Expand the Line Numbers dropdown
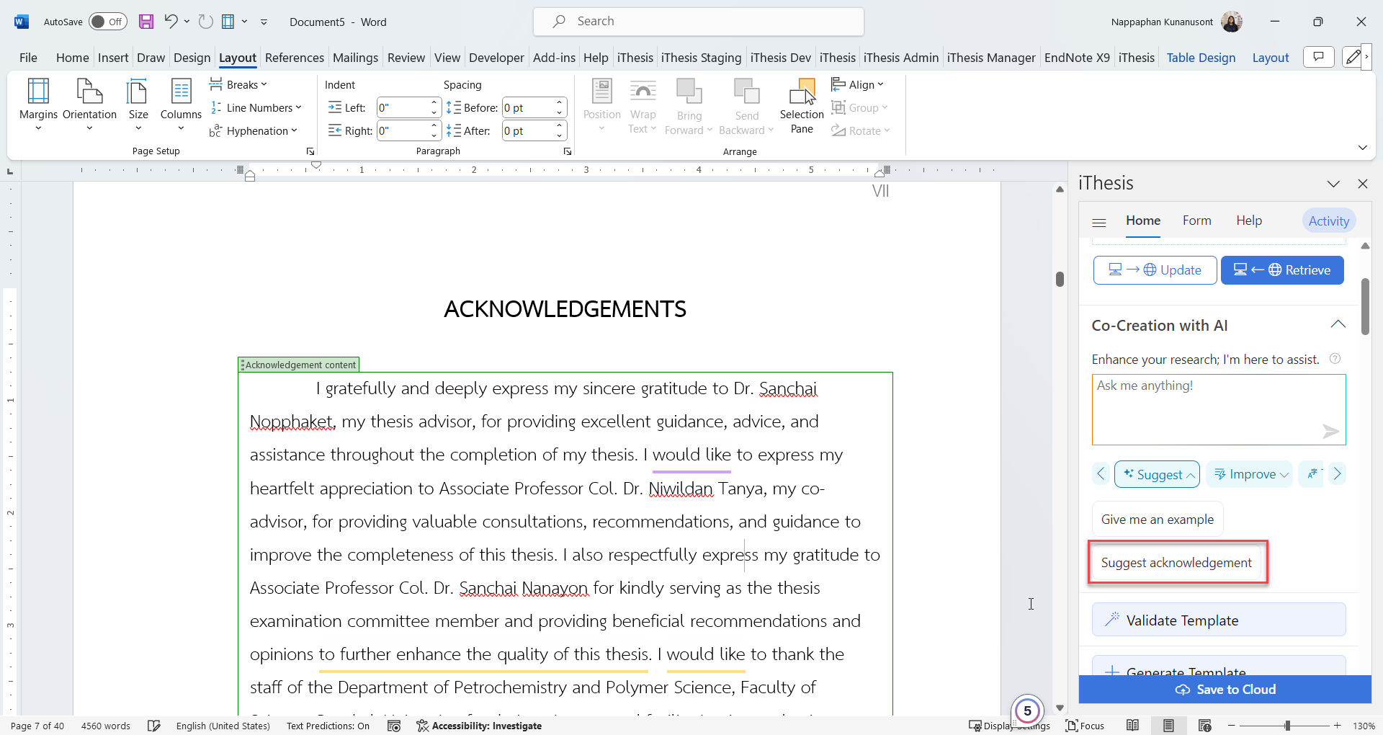 256,107
